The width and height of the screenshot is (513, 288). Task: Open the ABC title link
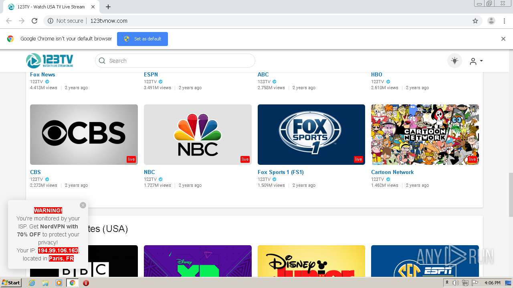(x=263, y=74)
